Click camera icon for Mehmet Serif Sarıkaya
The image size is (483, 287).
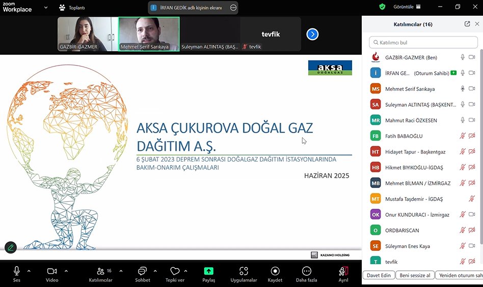pyautogui.click(x=472, y=88)
